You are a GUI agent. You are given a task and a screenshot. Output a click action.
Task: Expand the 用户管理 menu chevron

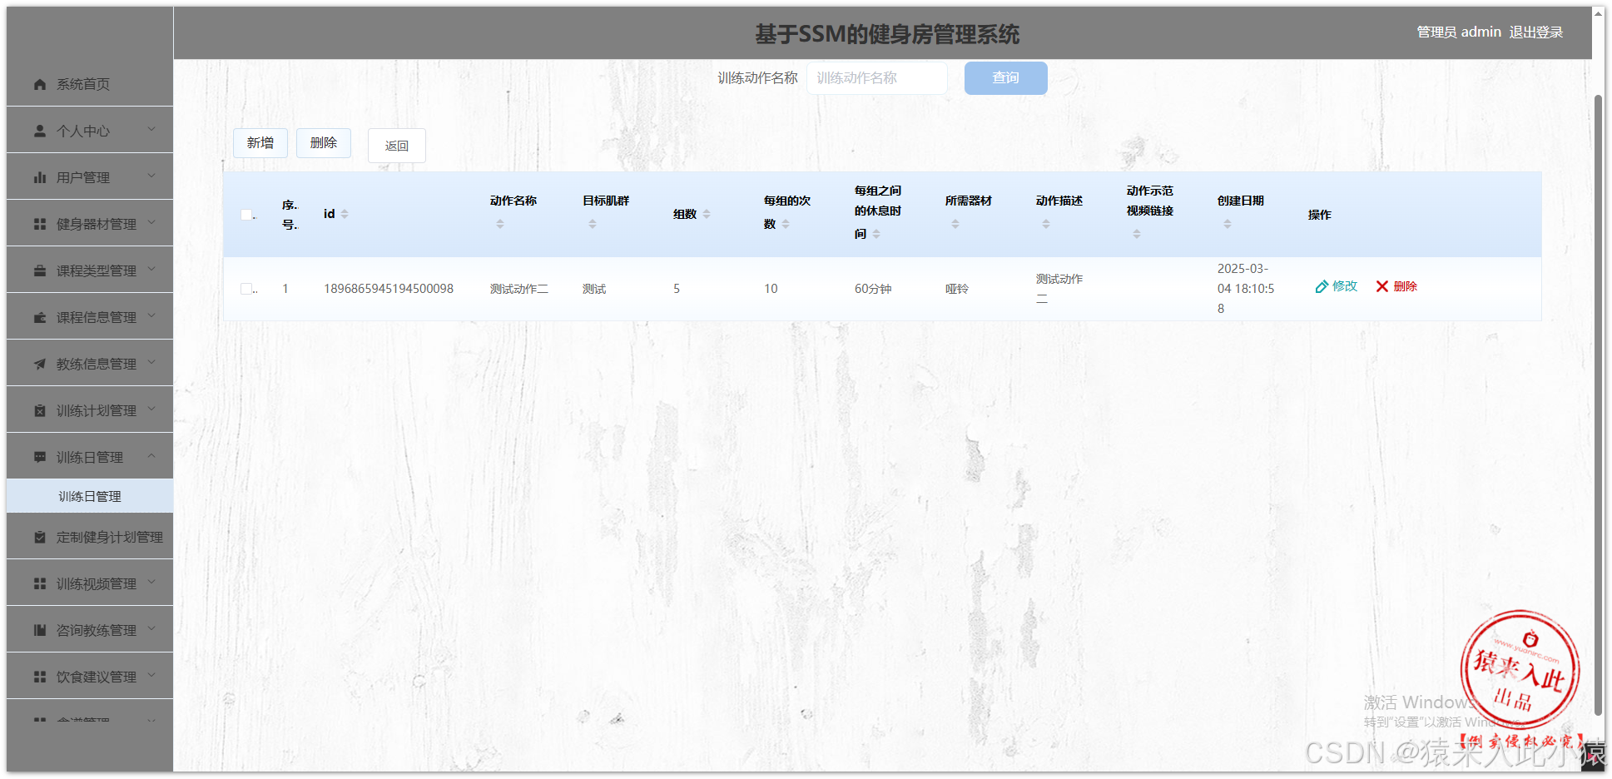151,176
